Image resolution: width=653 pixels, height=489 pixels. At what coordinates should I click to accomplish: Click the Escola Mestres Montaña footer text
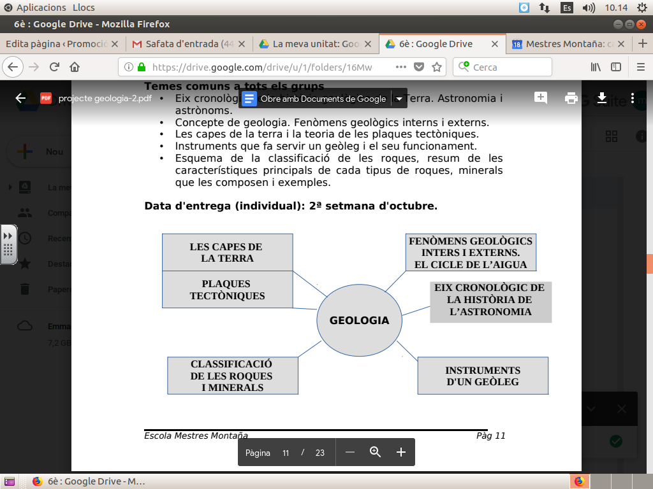[196, 436]
